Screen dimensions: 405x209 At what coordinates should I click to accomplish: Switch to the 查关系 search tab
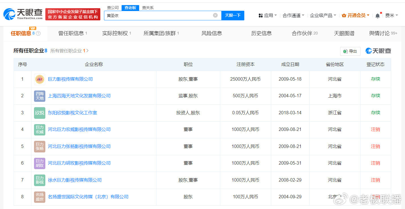[148, 8]
